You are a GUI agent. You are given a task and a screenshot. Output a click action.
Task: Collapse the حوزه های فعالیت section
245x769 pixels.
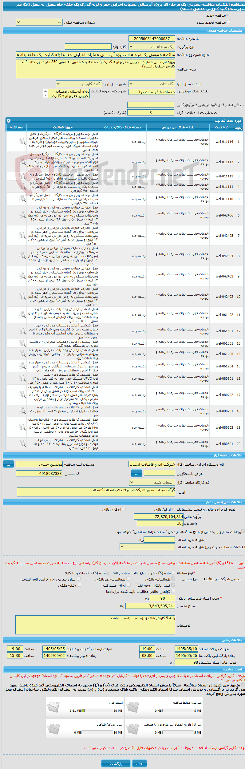[9, 120]
